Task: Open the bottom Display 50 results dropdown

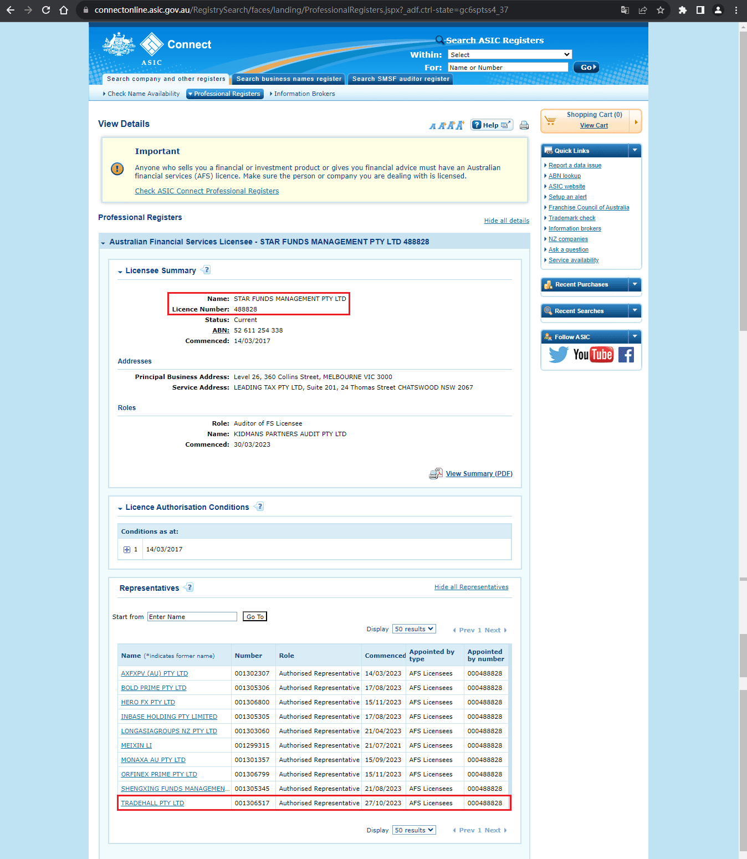Action: (414, 830)
